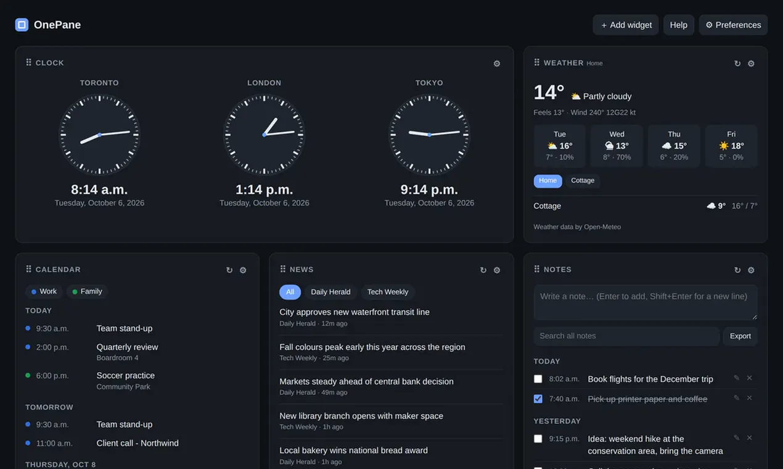This screenshot has height=469, width=783.
Task: Open 'Markets steady ahead of central bank decision'
Action: (x=366, y=381)
